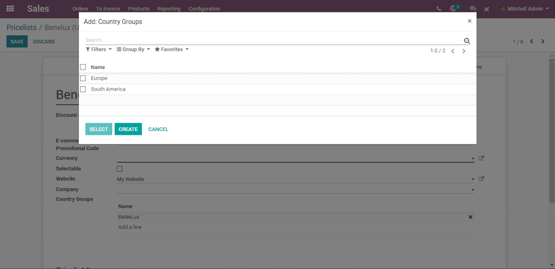Open the Configuration menu
The image size is (555, 269).
204,9
